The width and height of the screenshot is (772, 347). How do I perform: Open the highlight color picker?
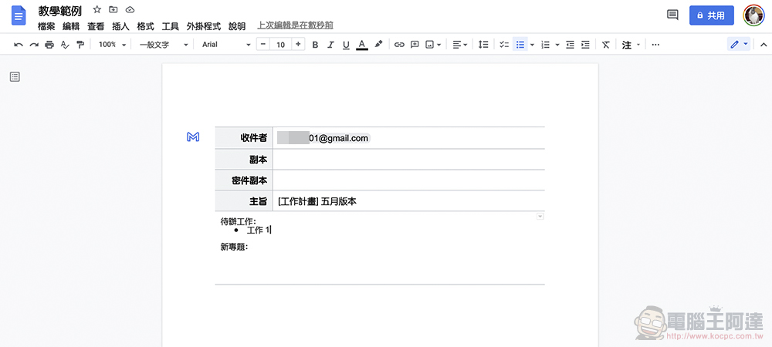coord(378,45)
